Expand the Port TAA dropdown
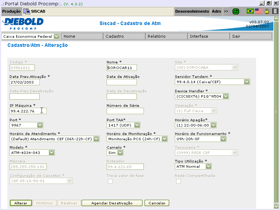Viewport: 280px width, 210px height. pyautogui.click(x=123, y=125)
